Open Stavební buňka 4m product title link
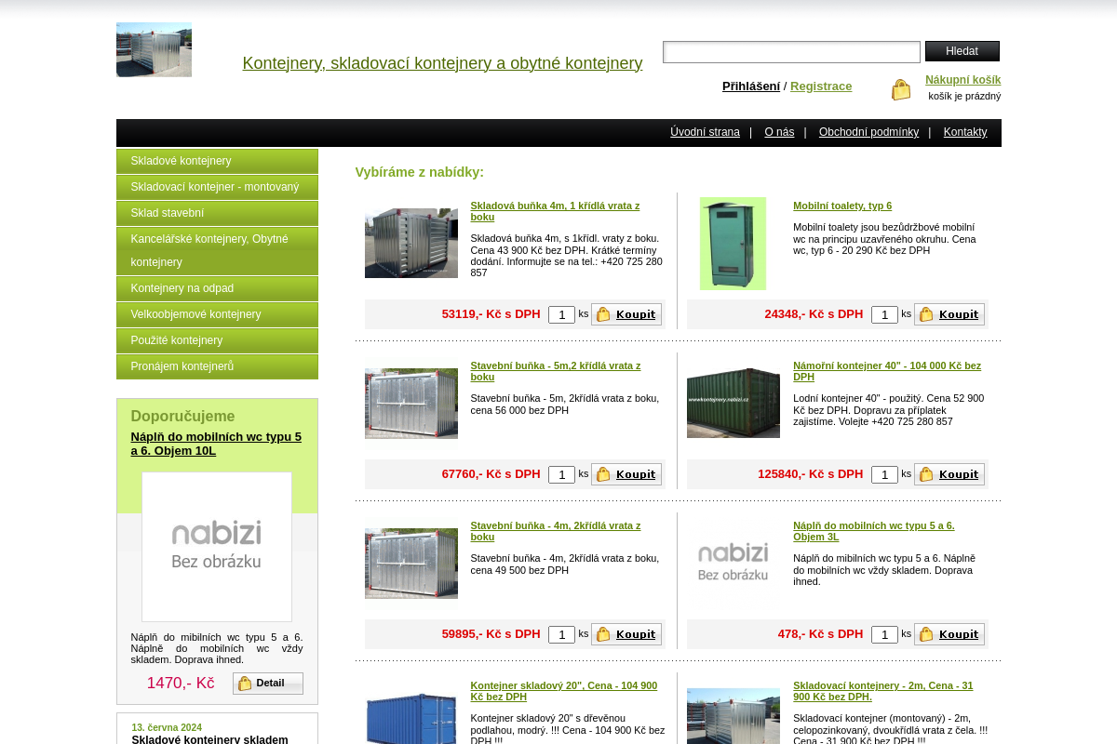1117x744 pixels. click(555, 531)
